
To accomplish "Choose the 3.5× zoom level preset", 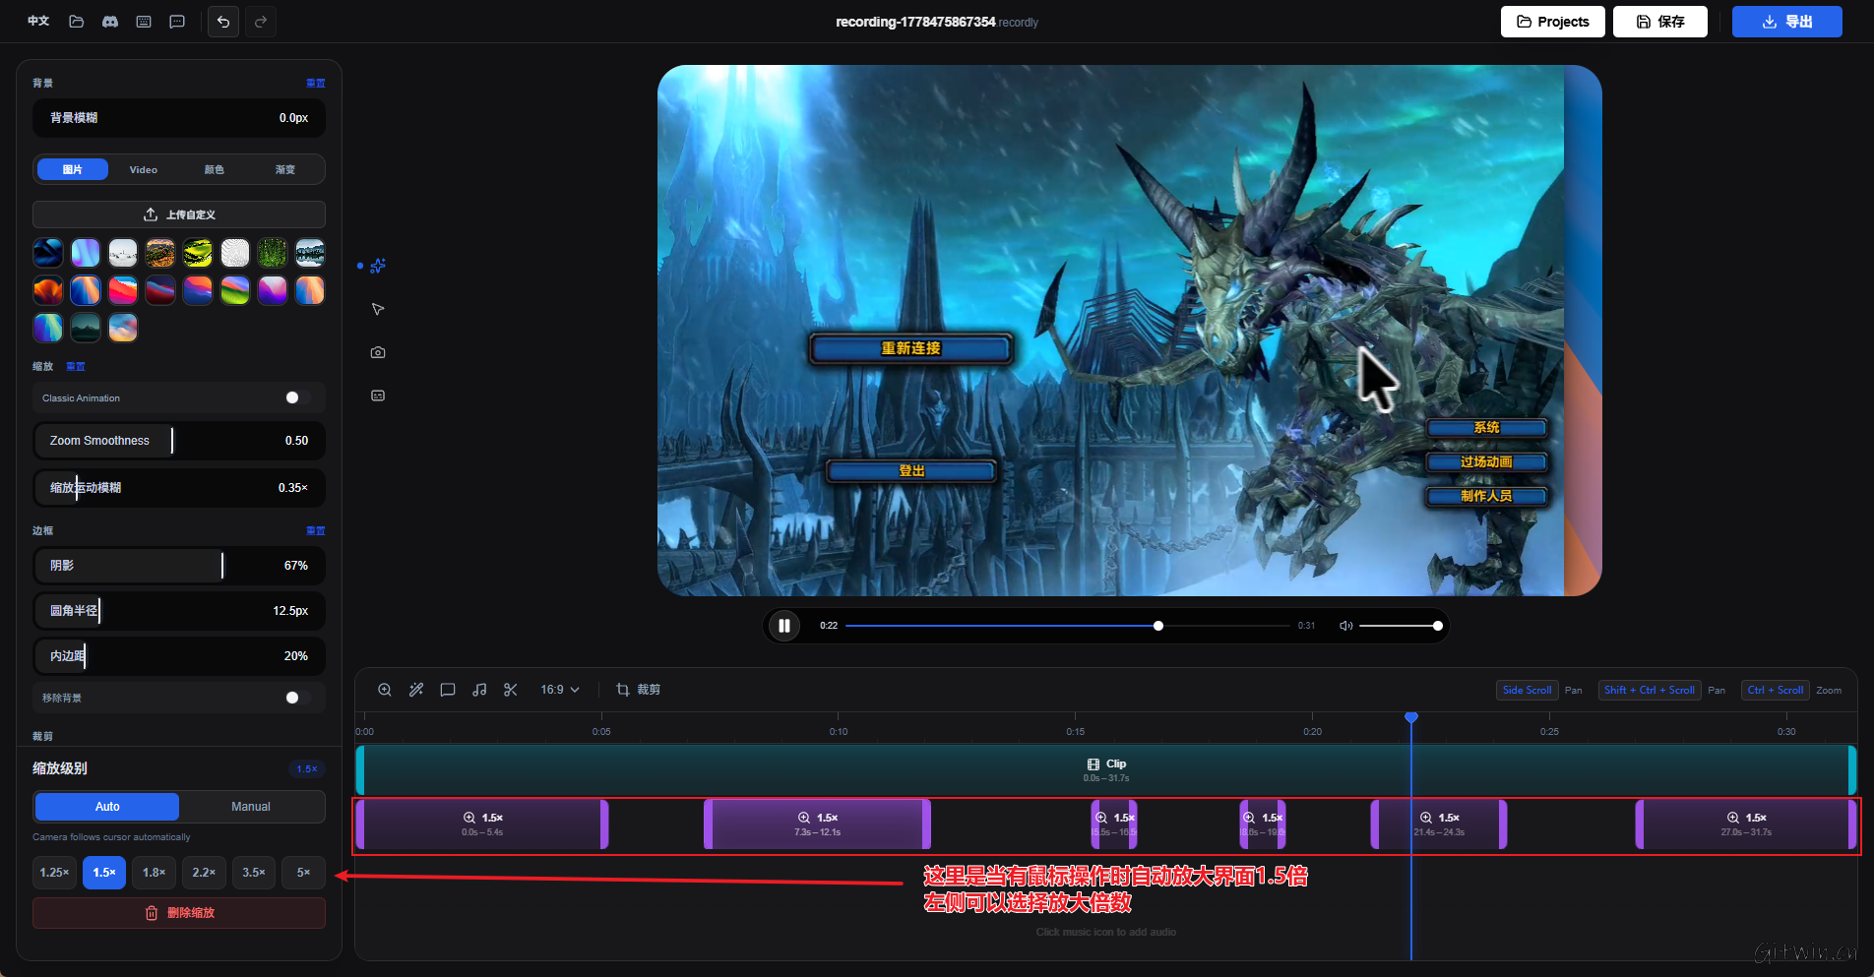I will pyautogui.click(x=254, y=873).
